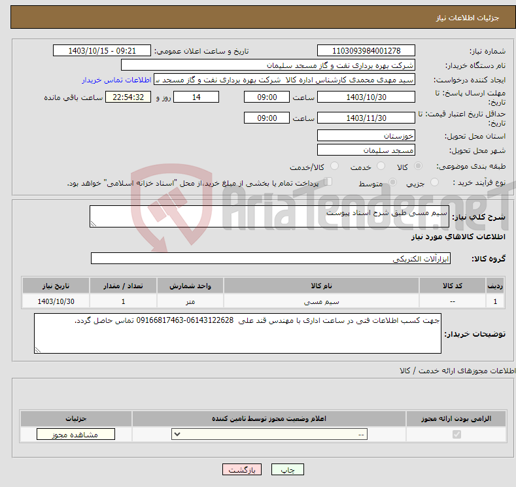The image size is (516, 487).
Task: Click the کد کالا column header
Action: [453, 286]
